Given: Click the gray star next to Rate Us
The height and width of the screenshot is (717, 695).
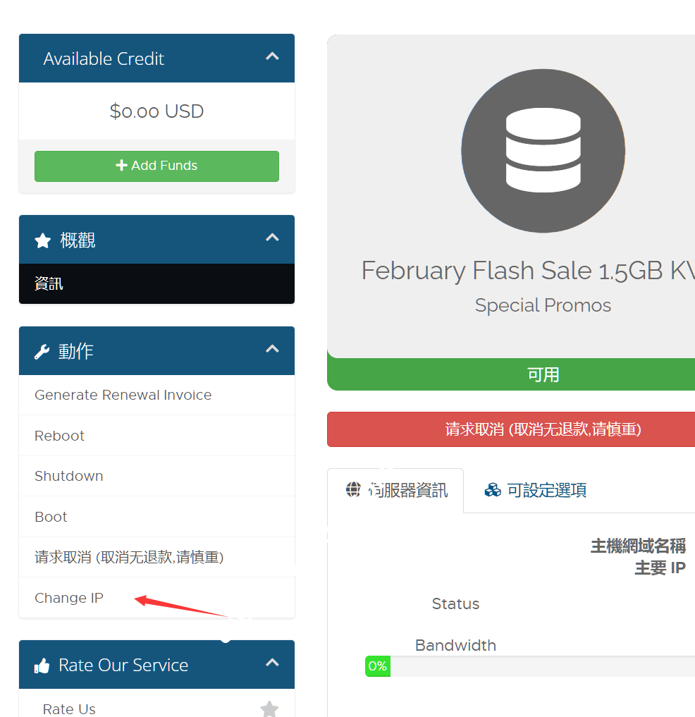Looking at the screenshot, I should (269, 709).
